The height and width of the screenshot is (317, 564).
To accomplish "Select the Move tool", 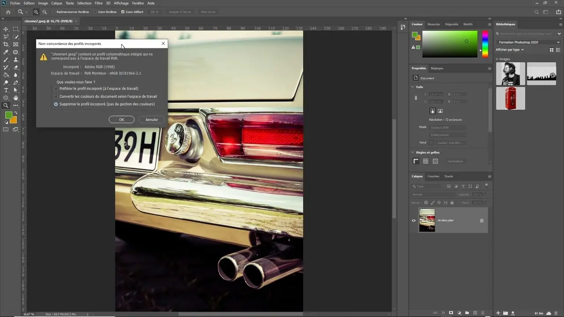I will (6, 29).
